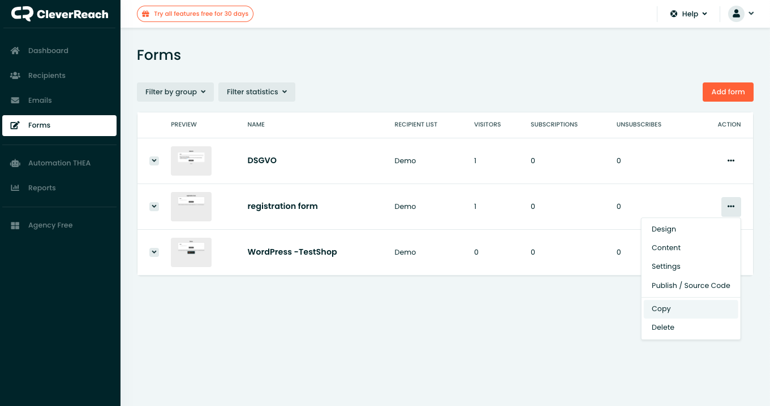Open the three-dots action menu for DSGVO

[730, 161]
